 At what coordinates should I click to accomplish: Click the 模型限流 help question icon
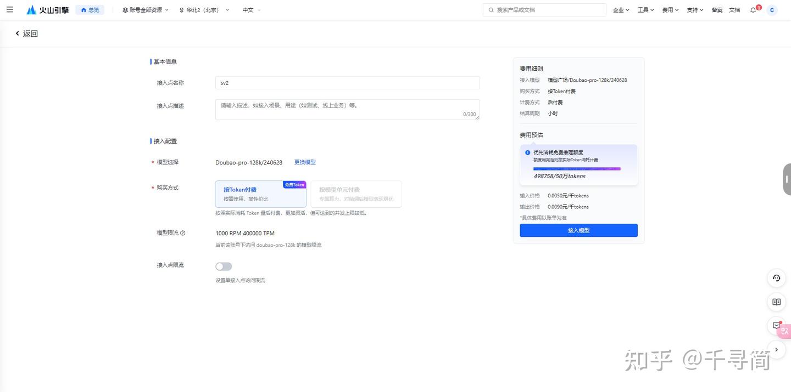(x=183, y=233)
